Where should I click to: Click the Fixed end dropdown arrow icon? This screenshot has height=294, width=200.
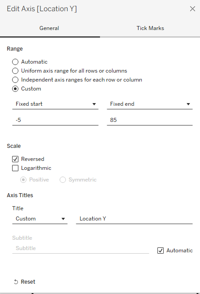point(188,104)
